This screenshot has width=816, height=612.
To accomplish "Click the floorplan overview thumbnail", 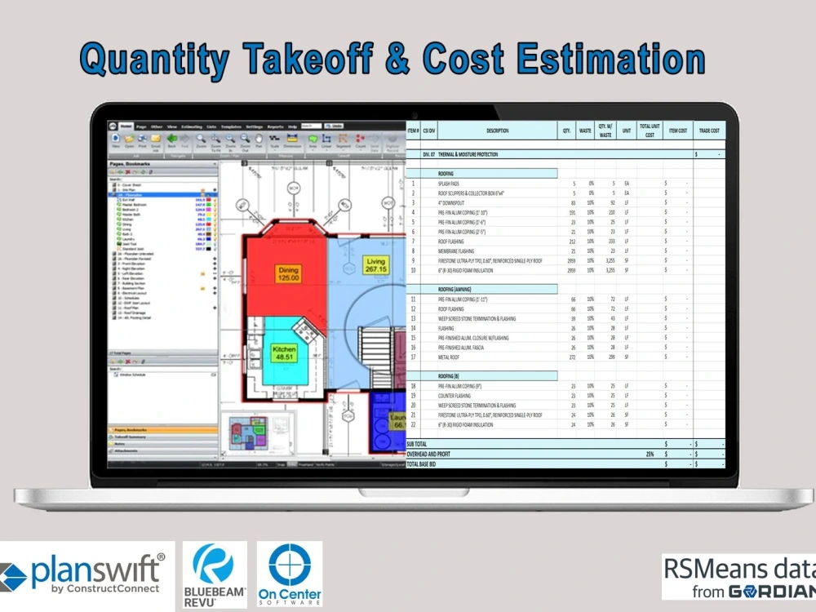I will [x=258, y=433].
